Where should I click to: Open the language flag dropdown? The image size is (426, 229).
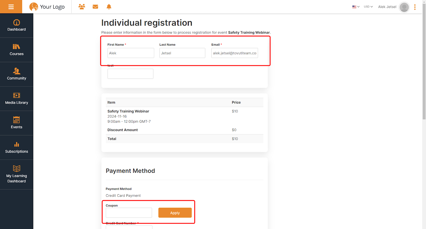tap(356, 7)
